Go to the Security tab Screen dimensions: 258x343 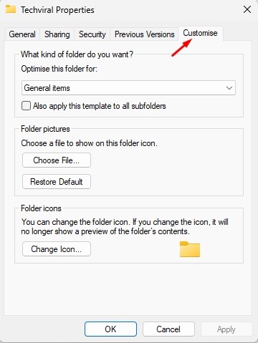(92, 34)
